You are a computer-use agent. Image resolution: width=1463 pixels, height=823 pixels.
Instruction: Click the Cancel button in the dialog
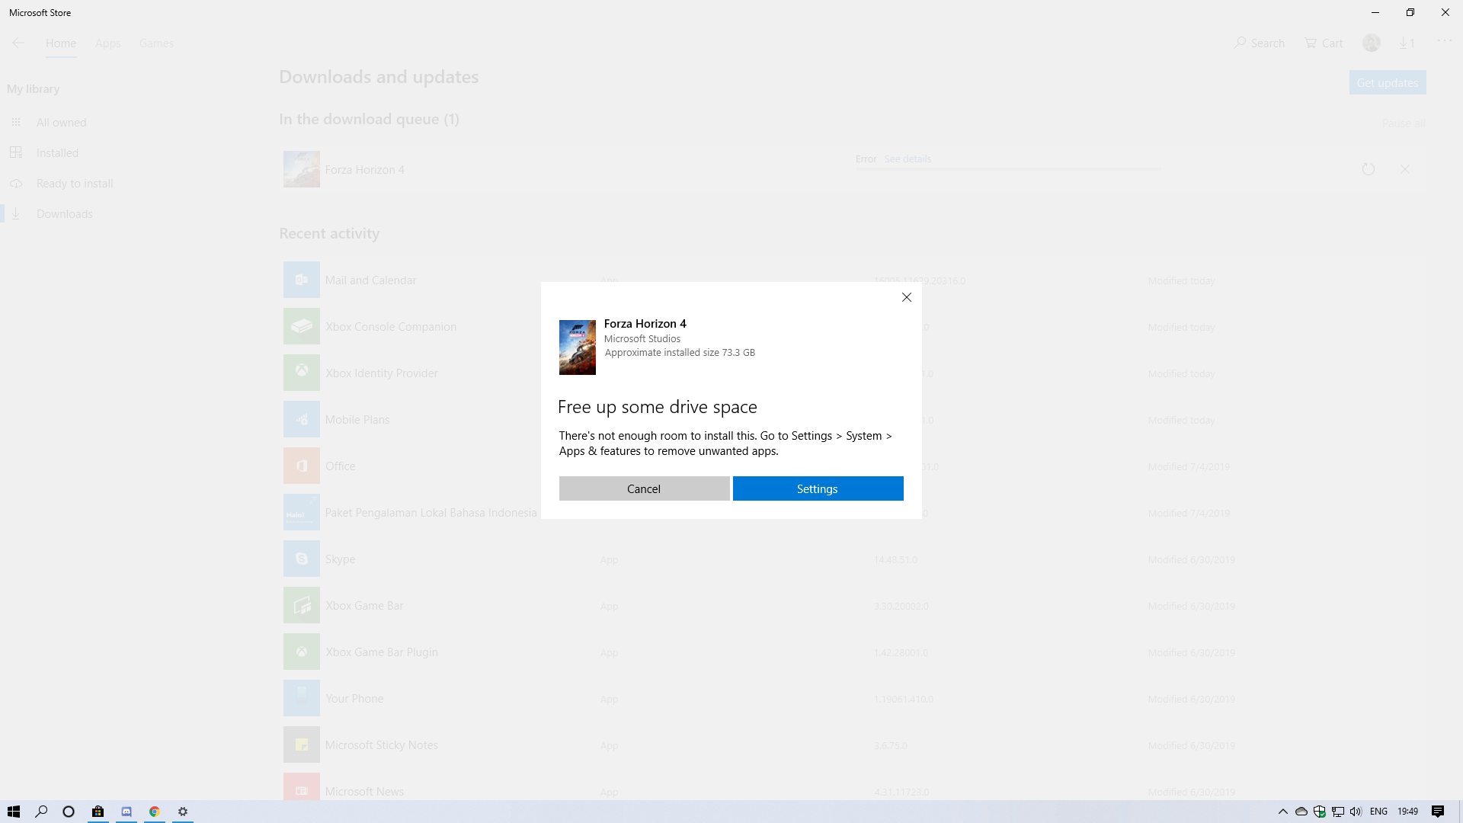pos(644,488)
